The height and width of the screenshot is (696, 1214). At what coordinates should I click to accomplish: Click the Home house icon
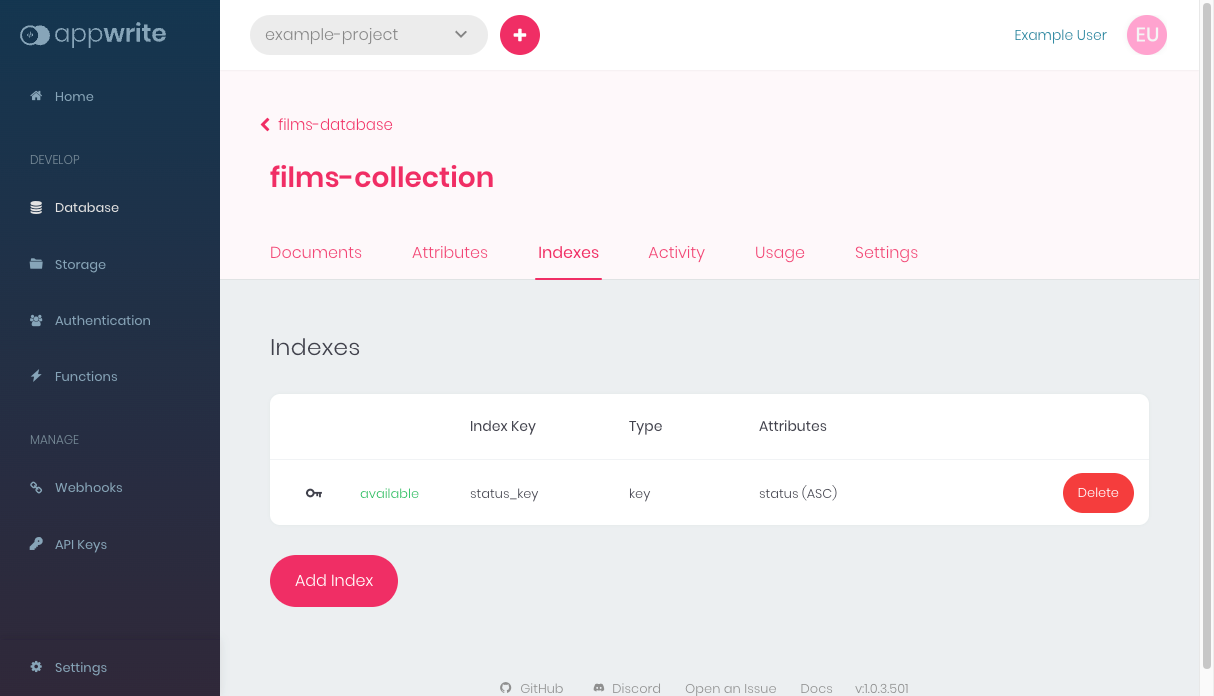pyautogui.click(x=36, y=96)
